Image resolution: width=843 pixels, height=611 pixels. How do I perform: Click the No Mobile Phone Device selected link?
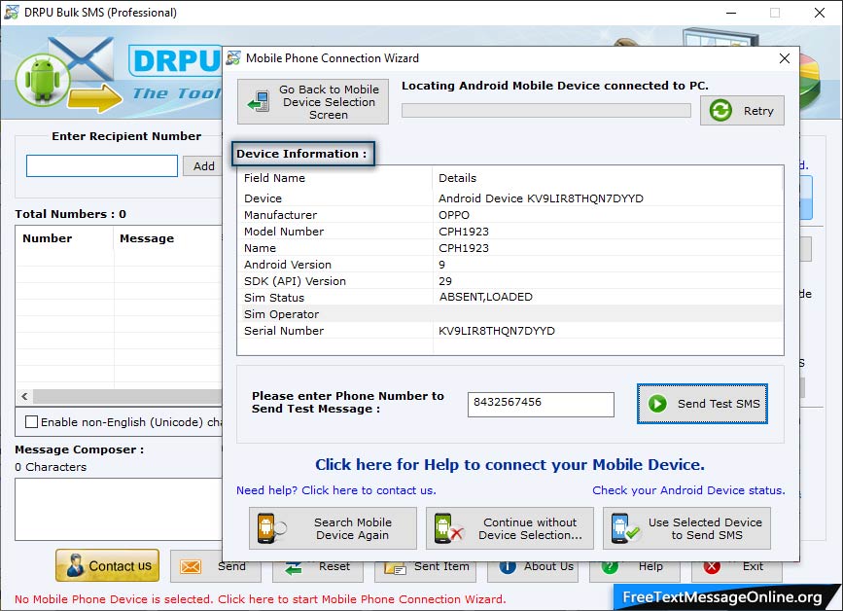point(261,599)
